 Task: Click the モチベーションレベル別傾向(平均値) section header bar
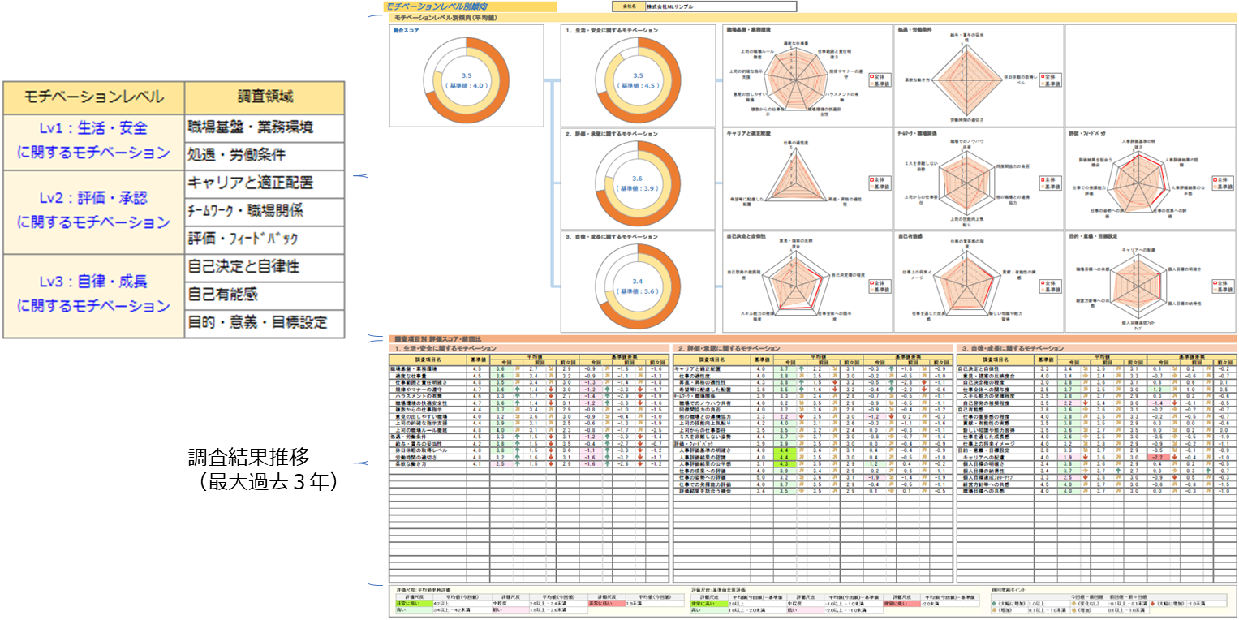[x=811, y=17]
